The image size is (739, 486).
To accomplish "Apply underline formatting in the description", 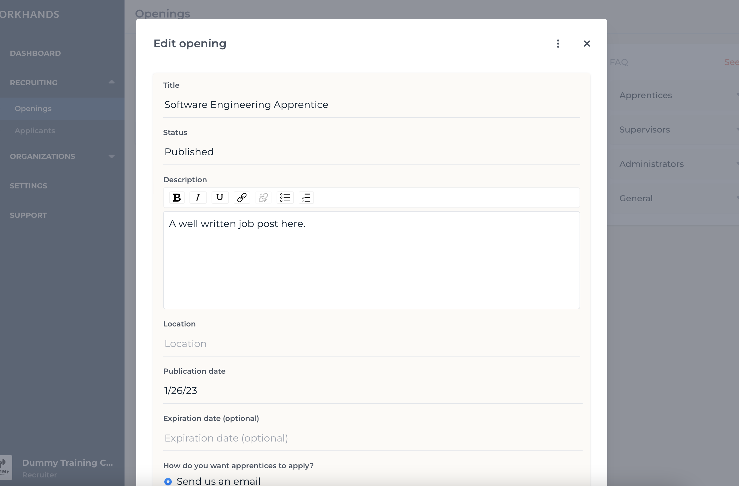I will click(220, 197).
